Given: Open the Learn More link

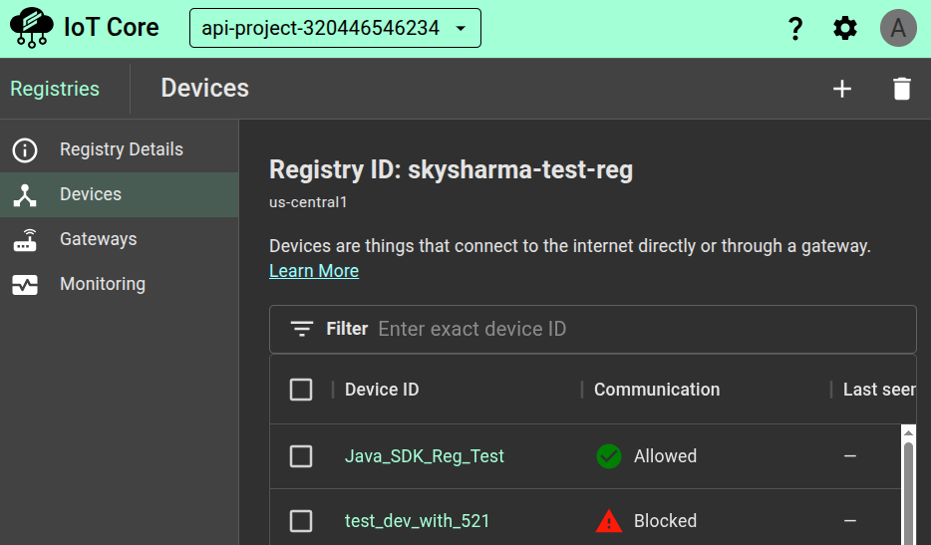Looking at the screenshot, I should click(x=314, y=271).
